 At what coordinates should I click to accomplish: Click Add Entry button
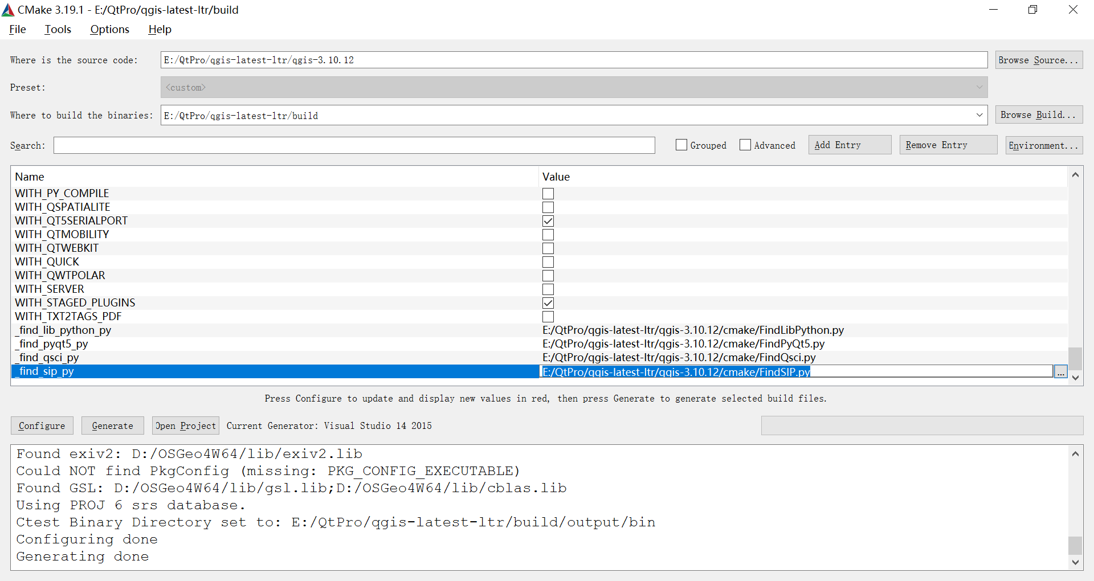click(850, 145)
